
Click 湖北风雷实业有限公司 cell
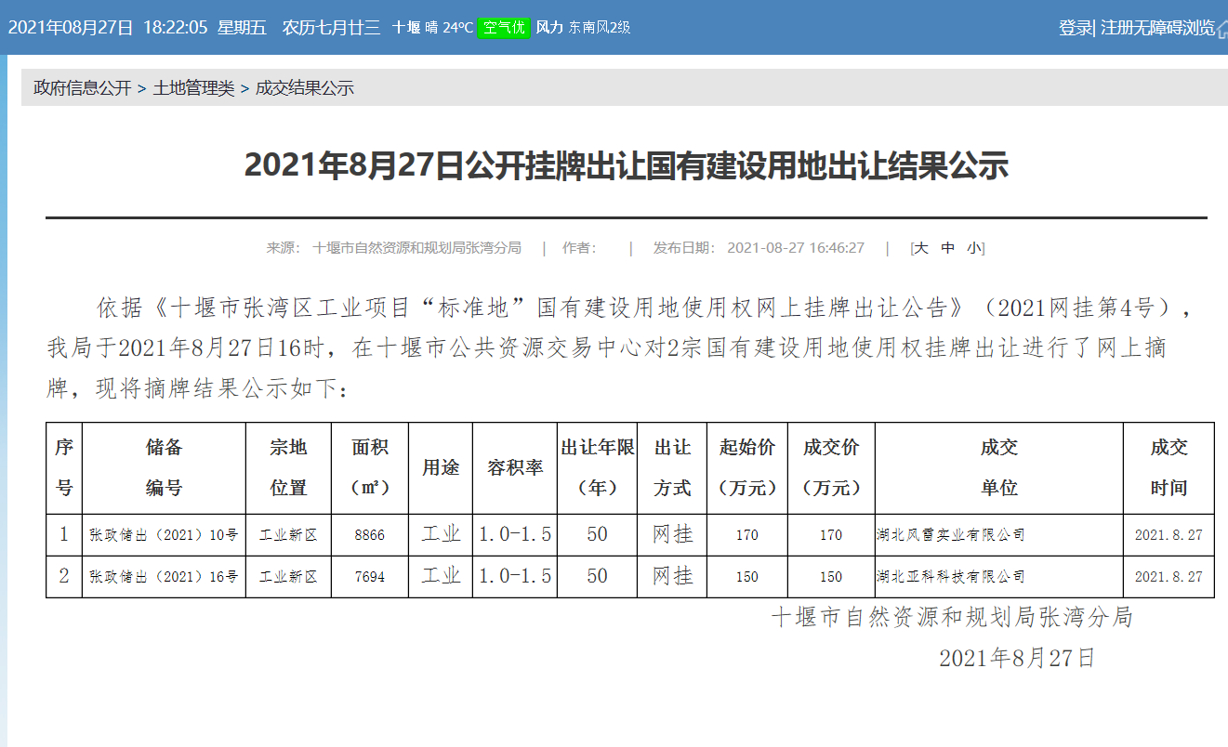(x=998, y=535)
